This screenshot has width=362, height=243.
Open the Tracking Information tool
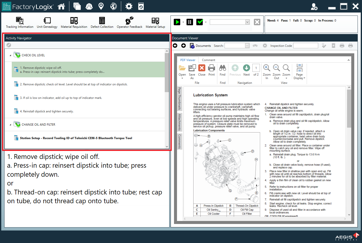point(19,23)
